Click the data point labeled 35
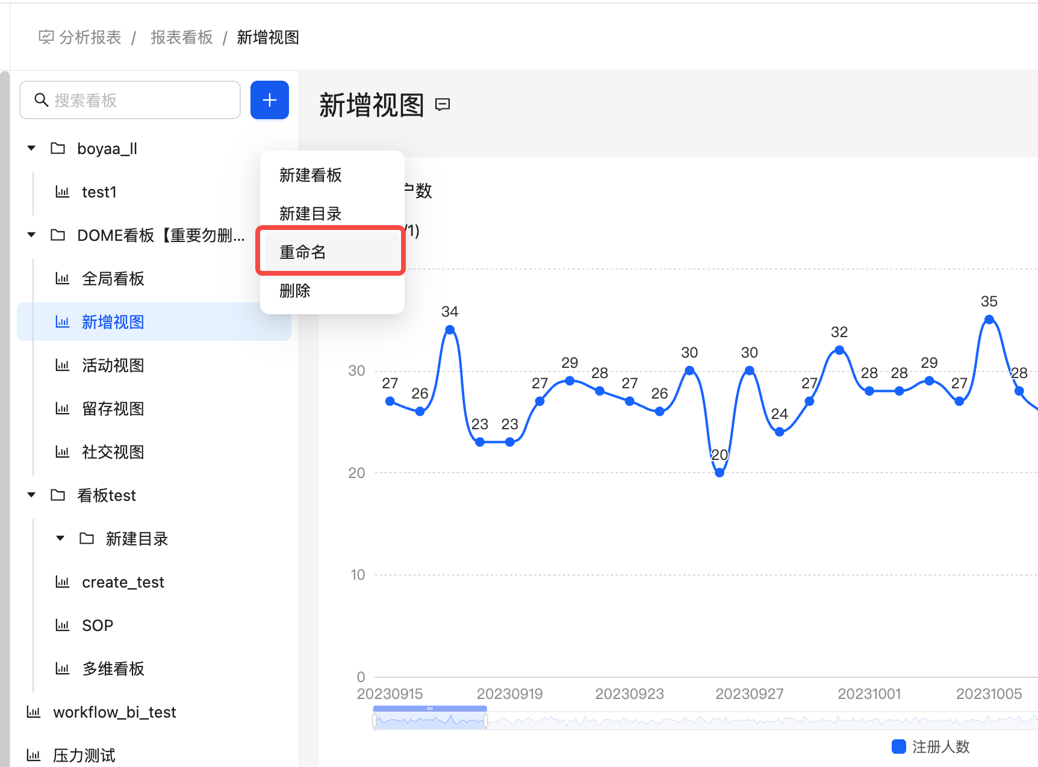Image resolution: width=1038 pixels, height=767 pixels. tap(989, 319)
